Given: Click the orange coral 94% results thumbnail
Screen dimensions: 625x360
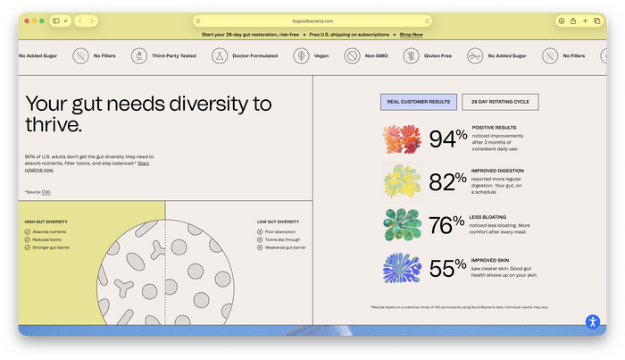Looking at the screenshot, I should [402, 139].
